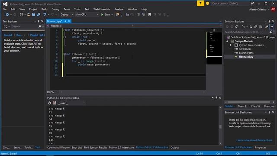Click the new project toolbar icon
This screenshot has height=156, width=277.
(x=21, y=14)
